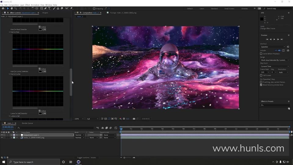Viewport: 293px width, 165px height.
Task: Select the Learn workspace
Action: (202, 9)
